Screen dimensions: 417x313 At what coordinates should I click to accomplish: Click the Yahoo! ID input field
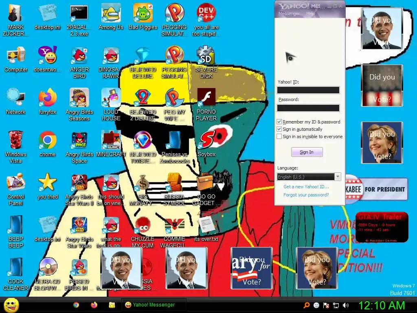(x=308, y=90)
